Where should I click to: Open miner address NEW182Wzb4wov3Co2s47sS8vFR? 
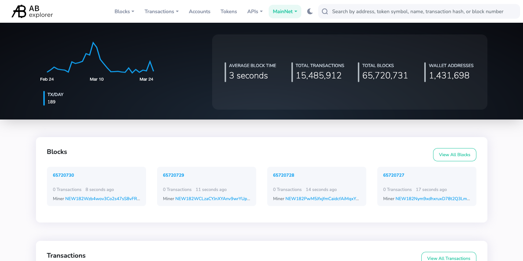pyautogui.click(x=102, y=199)
